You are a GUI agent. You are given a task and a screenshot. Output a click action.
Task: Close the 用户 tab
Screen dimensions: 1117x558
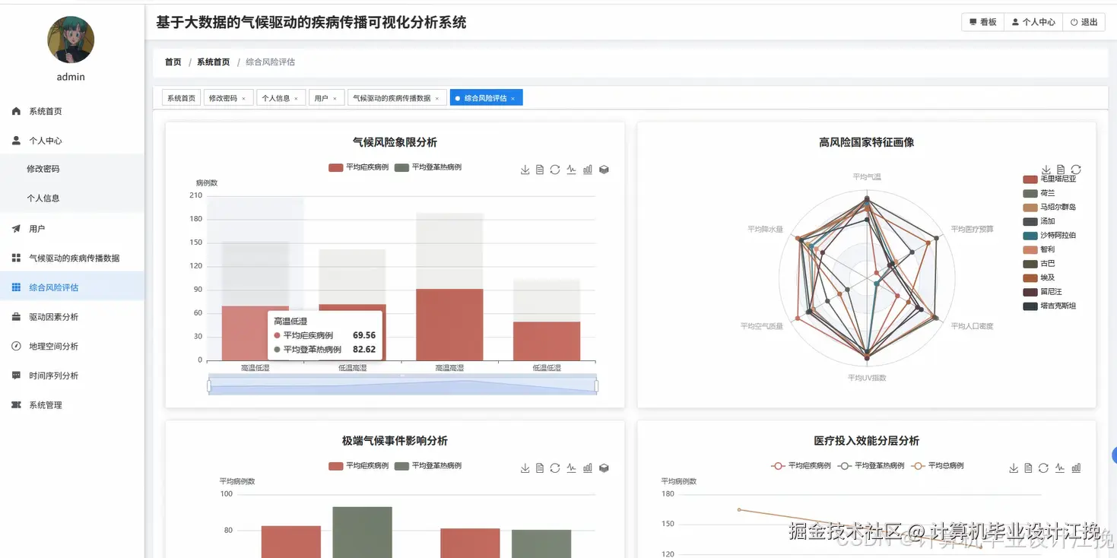point(335,99)
